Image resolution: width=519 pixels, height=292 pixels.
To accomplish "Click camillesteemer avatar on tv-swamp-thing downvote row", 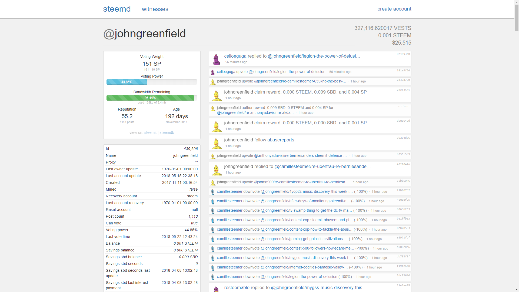I will 213,211.
